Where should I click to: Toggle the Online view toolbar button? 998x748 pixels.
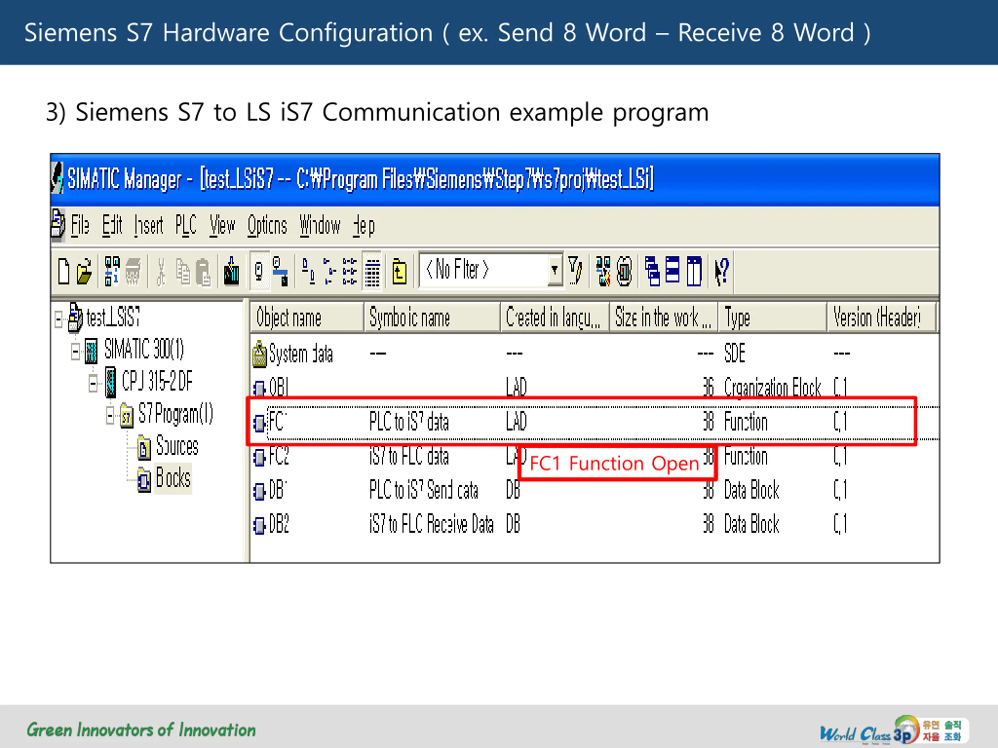click(x=280, y=271)
